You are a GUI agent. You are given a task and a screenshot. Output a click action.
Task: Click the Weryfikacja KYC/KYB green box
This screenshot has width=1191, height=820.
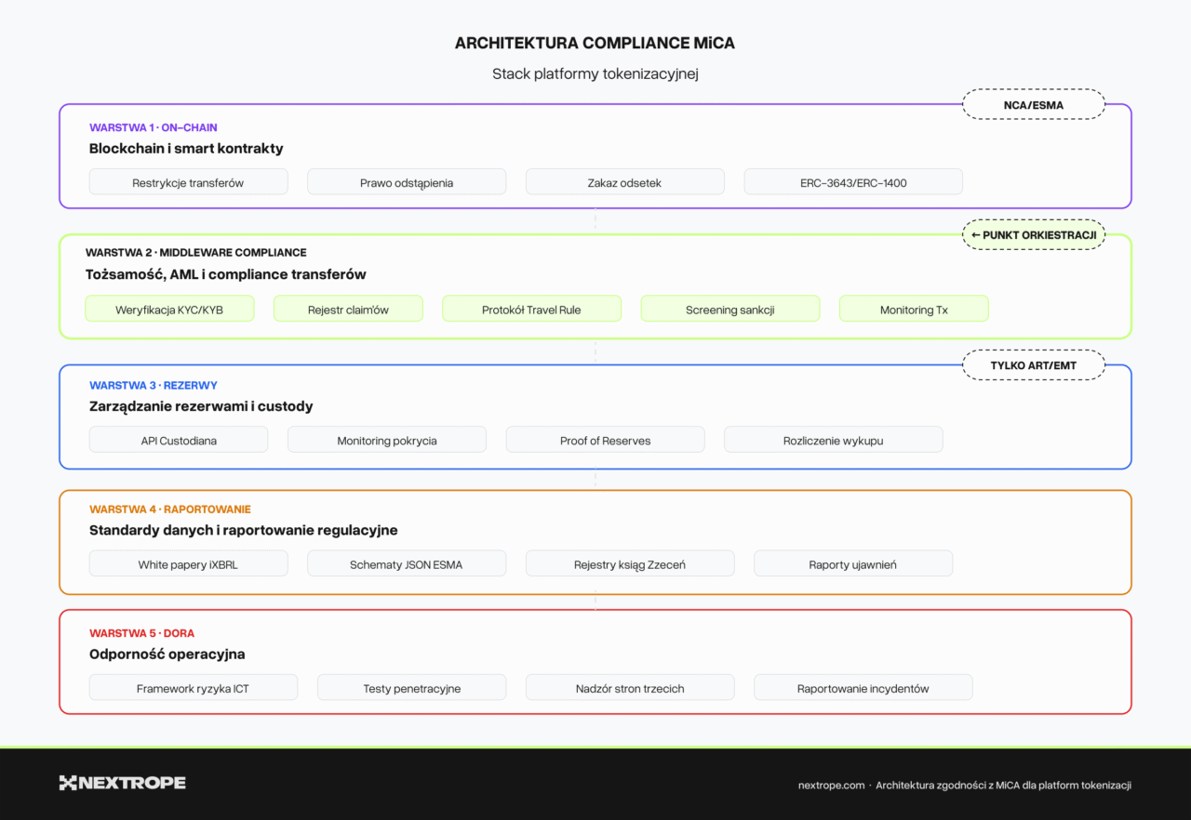pyautogui.click(x=169, y=310)
